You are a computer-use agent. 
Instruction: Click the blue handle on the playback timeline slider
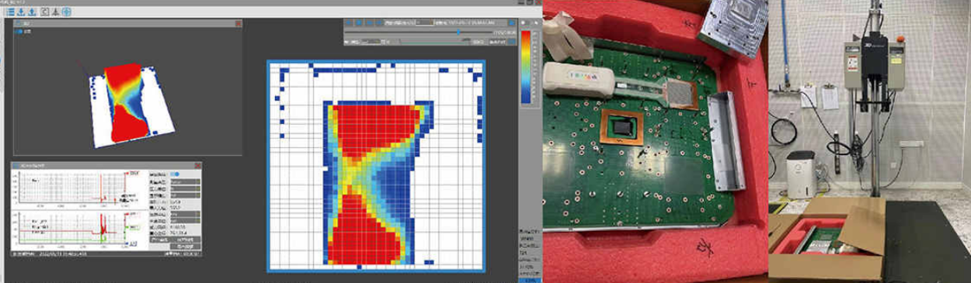click(458, 33)
